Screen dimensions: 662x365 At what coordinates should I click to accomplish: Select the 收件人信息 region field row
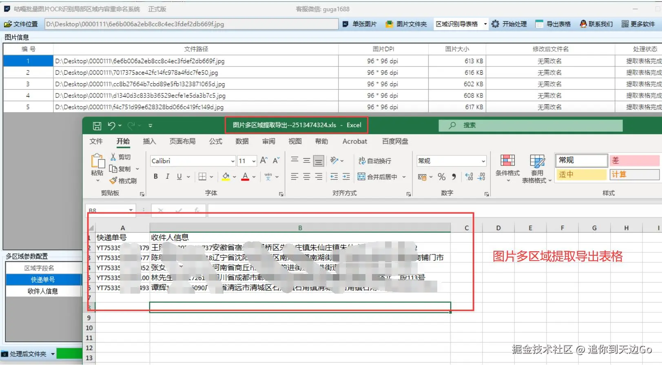click(x=43, y=291)
